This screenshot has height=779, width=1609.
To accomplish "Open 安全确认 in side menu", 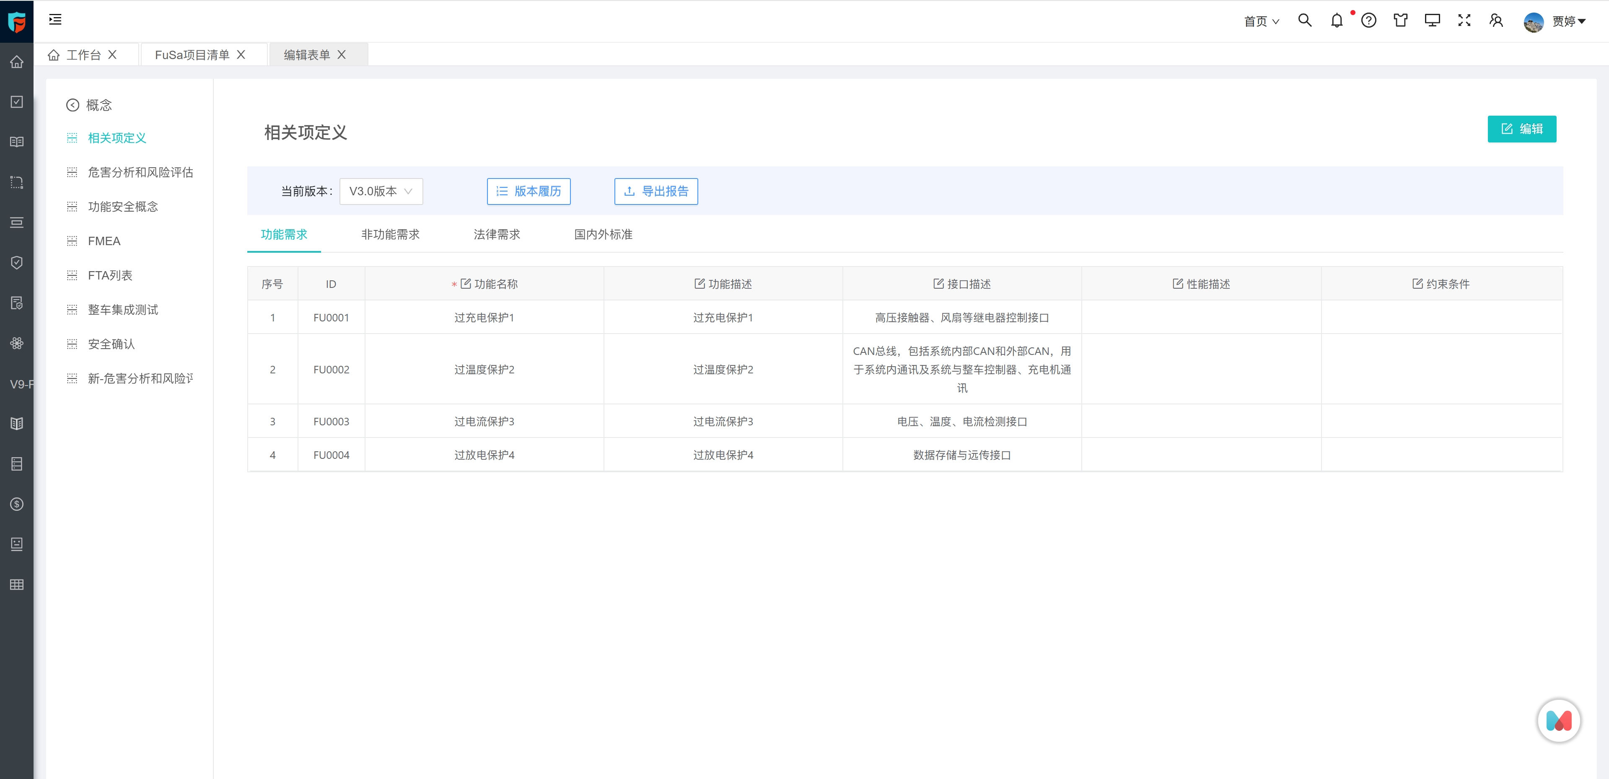I will tap(111, 344).
